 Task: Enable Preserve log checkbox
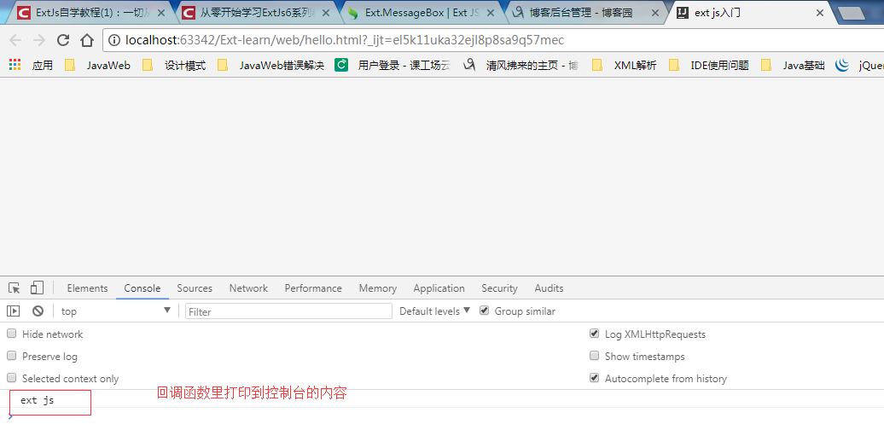click(11, 356)
